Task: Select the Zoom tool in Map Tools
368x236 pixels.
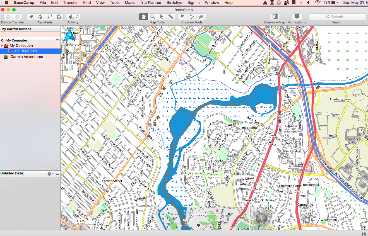Action: pos(152,17)
